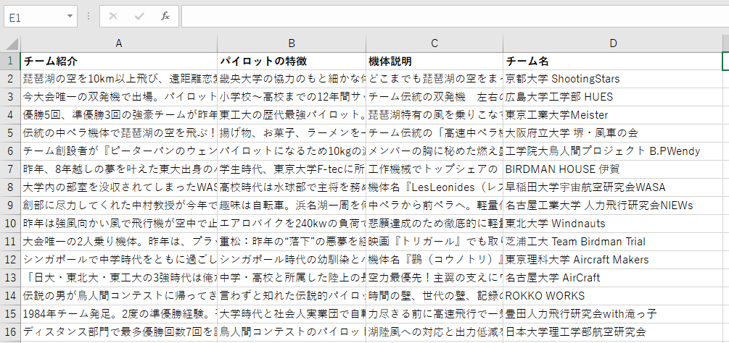
Task: Select row 1 header
Action: pyautogui.click(x=10, y=62)
